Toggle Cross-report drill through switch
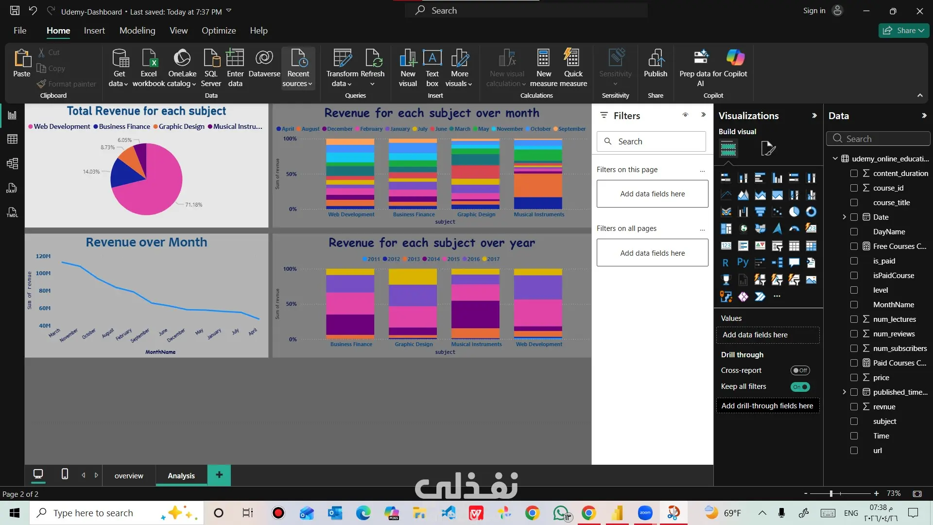Image resolution: width=933 pixels, height=525 pixels. click(x=800, y=370)
